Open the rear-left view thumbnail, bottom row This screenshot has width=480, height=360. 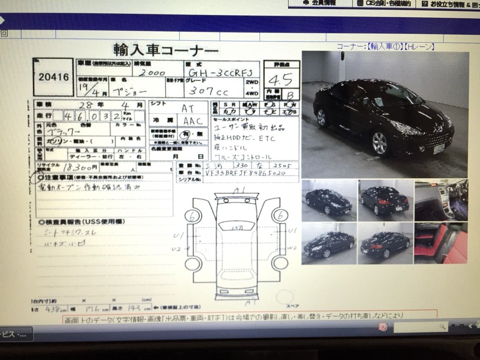[386, 243]
